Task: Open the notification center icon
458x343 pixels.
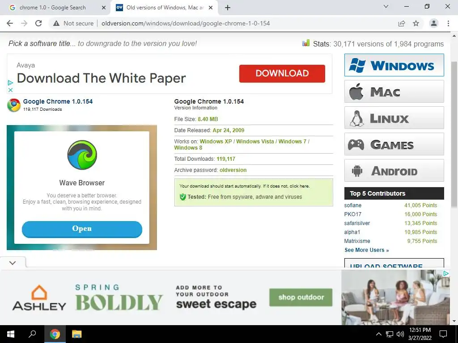Action: [x=443, y=334]
